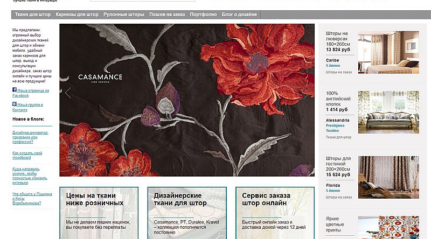
Task: Select "Карнизы для штор" in navigation bar
Action: [x=78, y=15]
